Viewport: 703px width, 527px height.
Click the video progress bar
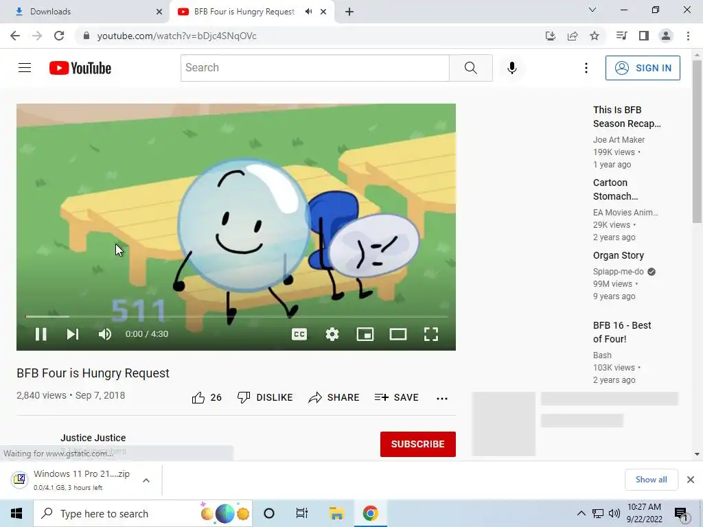point(236,317)
